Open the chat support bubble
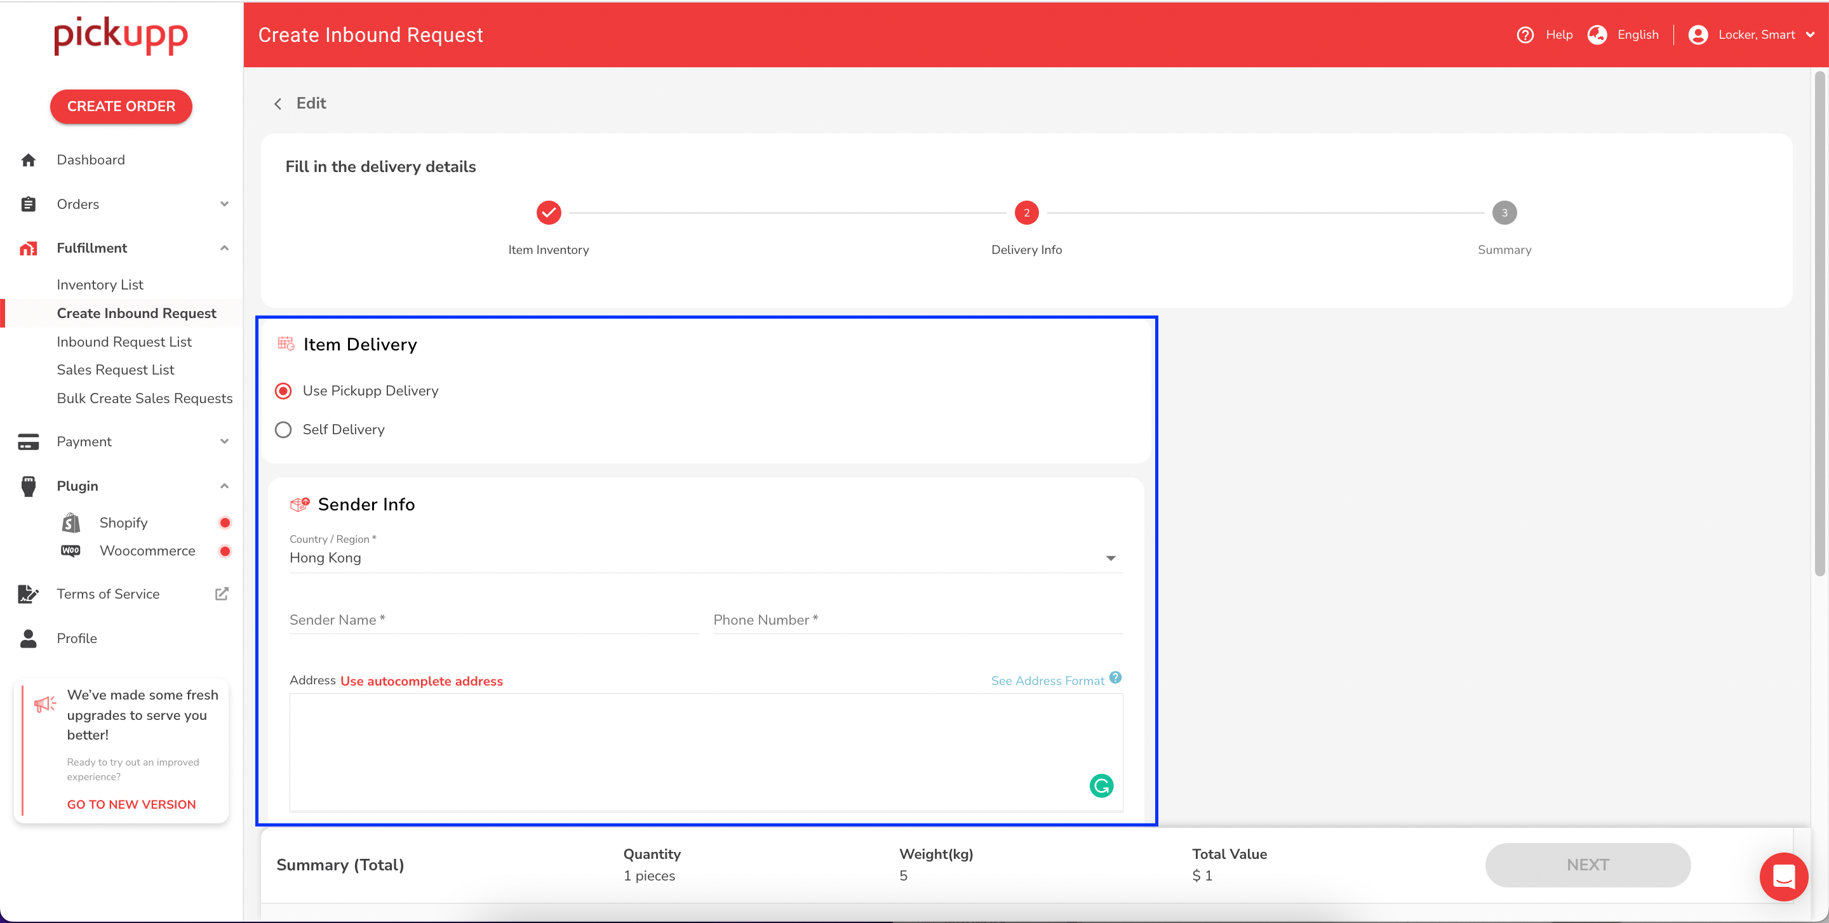 pyautogui.click(x=1783, y=876)
